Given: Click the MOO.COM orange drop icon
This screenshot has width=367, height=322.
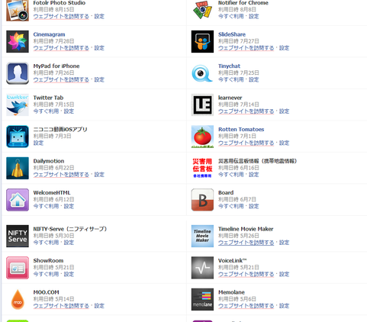Looking at the screenshot, I should (x=18, y=299).
